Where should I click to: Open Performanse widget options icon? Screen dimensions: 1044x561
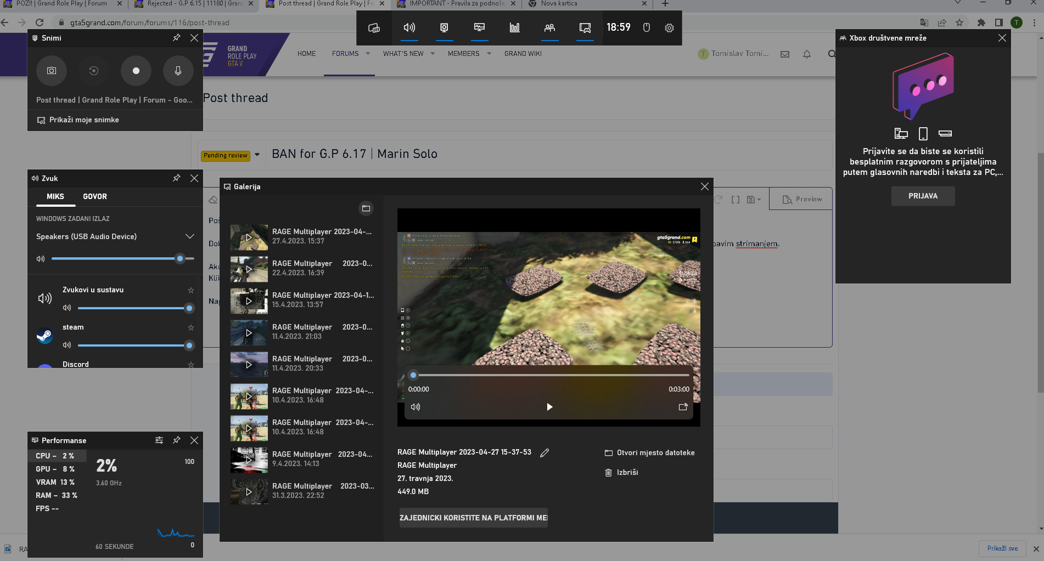[x=159, y=440]
